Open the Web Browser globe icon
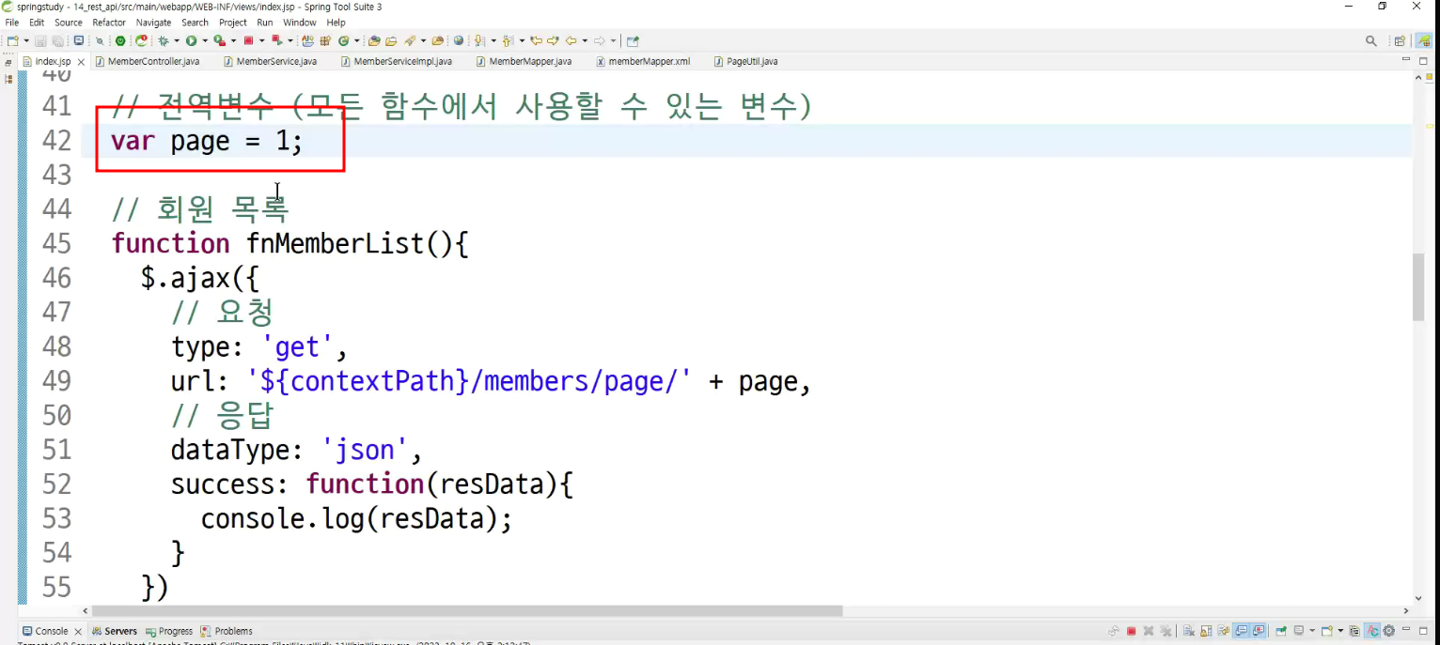This screenshot has width=1440, height=645. pos(459,41)
